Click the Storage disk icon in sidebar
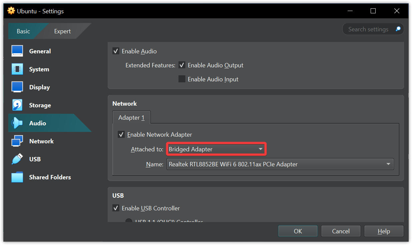Screen dimensions: 412x245 click(17, 105)
